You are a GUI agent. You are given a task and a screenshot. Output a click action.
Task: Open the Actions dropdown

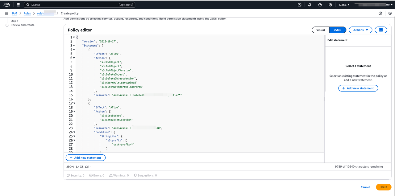(x=360, y=30)
